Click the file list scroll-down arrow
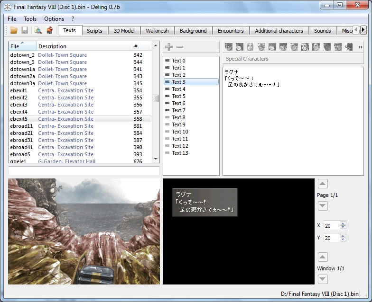Viewport: 372px width, 302px height. 156,159
